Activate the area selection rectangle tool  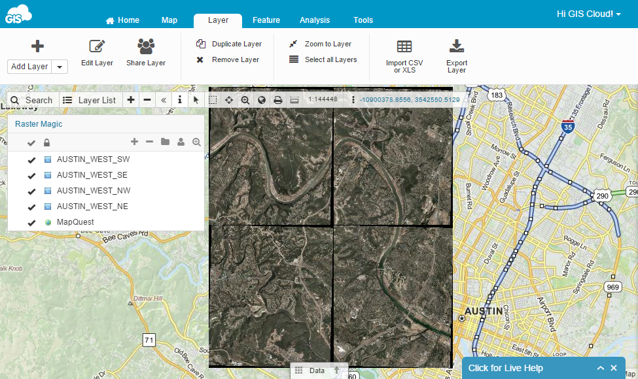coord(213,100)
